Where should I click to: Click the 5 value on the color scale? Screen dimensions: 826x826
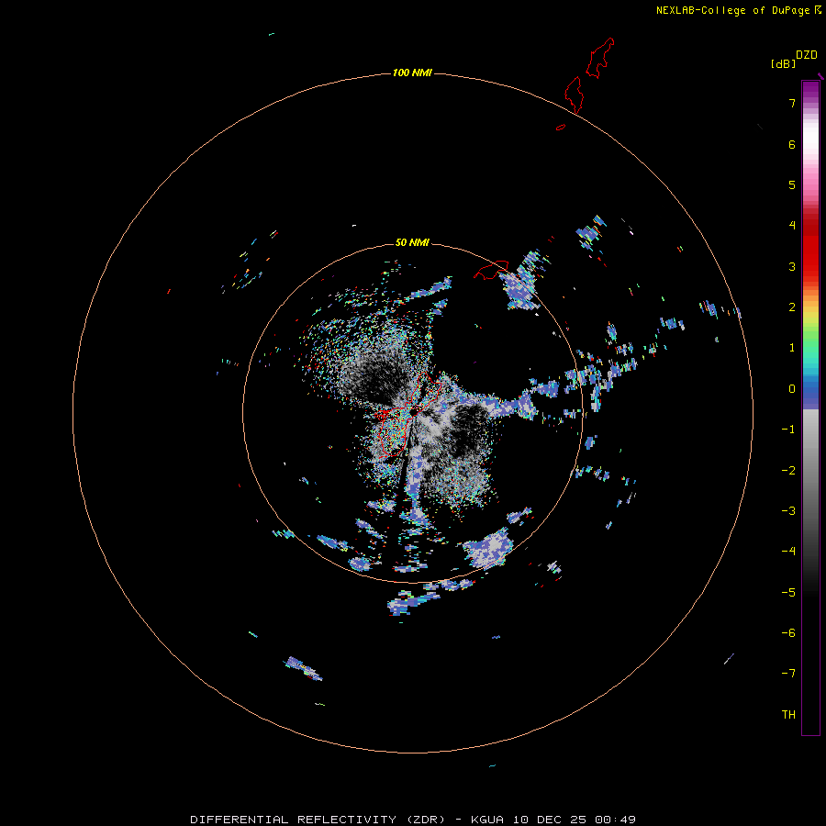click(x=792, y=184)
